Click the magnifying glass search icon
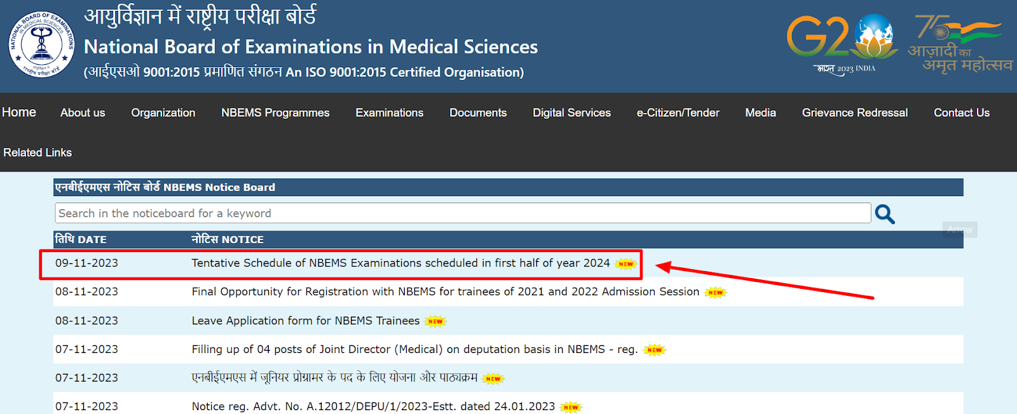The width and height of the screenshot is (1017, 414). [884, 214]
